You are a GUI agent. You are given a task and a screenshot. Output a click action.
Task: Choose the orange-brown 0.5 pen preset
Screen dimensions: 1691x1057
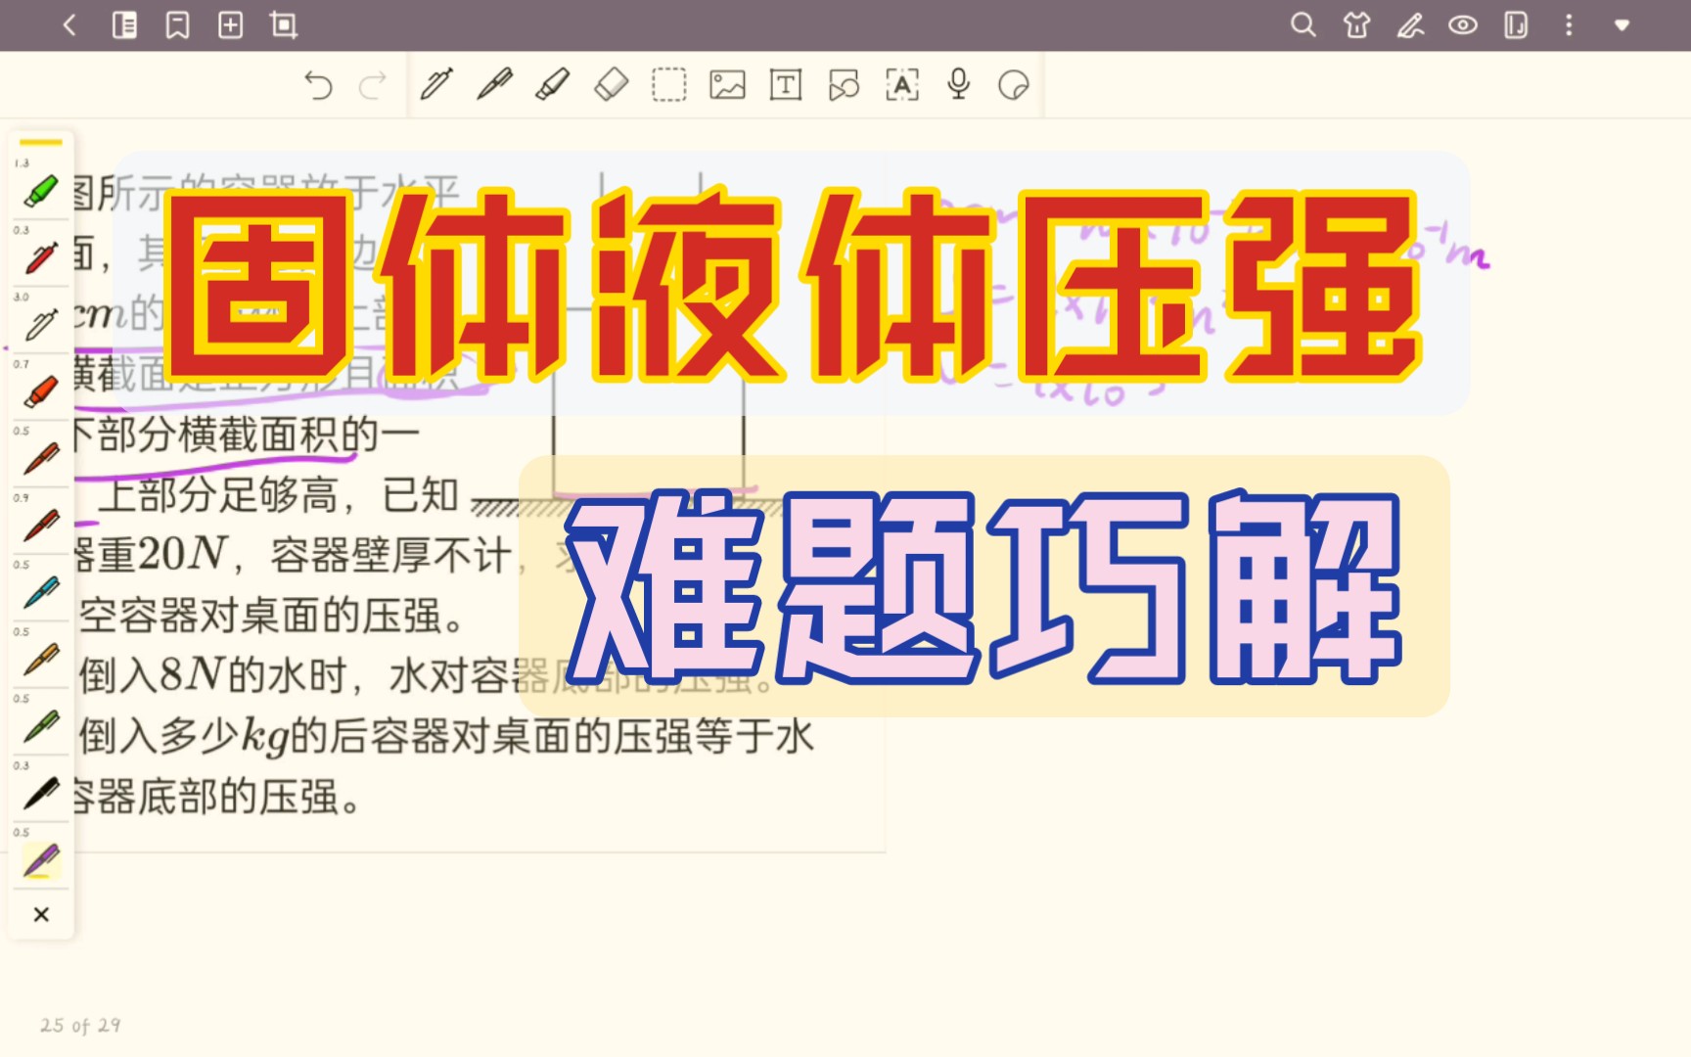pyautogui.click(x=41, y=660)
